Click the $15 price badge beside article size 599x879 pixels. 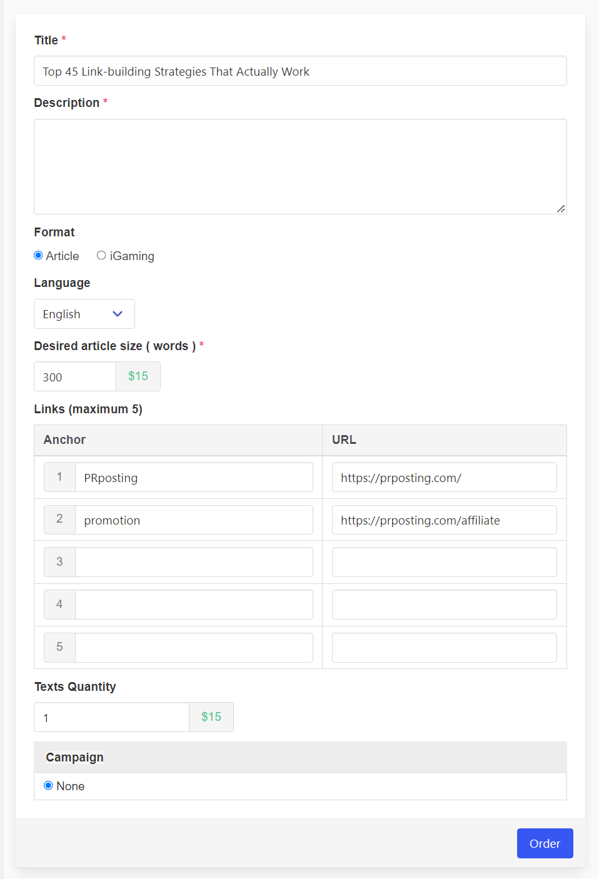138,376
